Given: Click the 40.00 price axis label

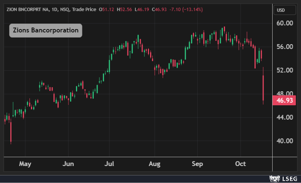Looking at the screenshot, I should (x=285, y=141).
